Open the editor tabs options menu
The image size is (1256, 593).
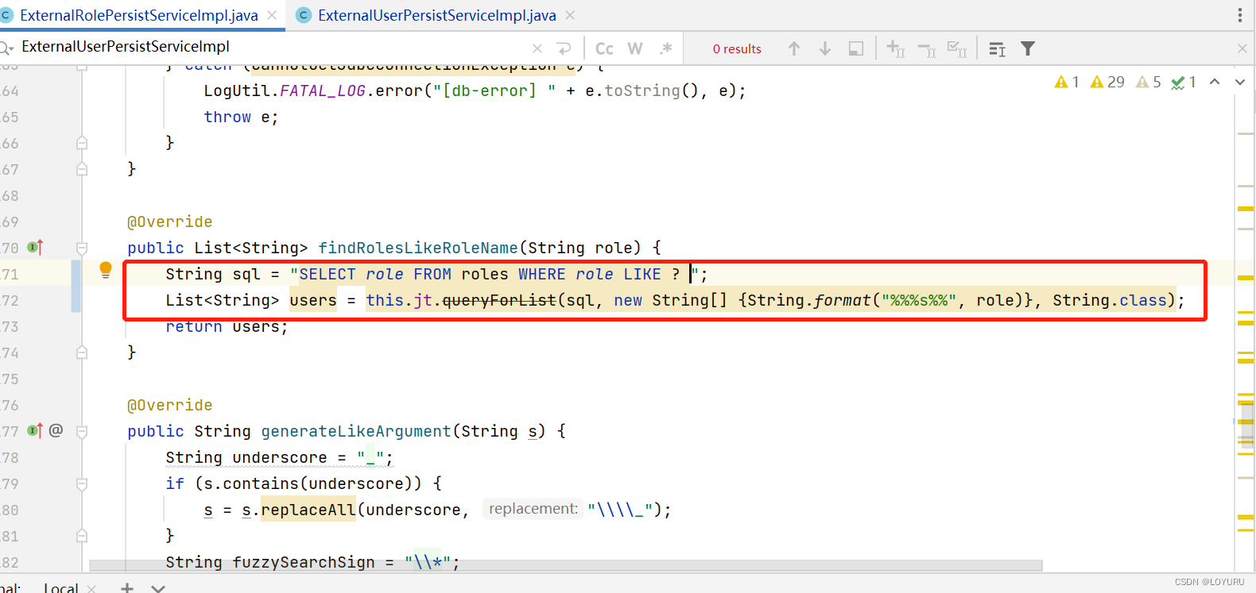(x=1239, y=15)
